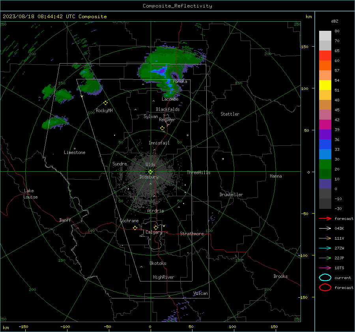
Task: Click the 45 dBZ scale value
Action: [337, 110]
